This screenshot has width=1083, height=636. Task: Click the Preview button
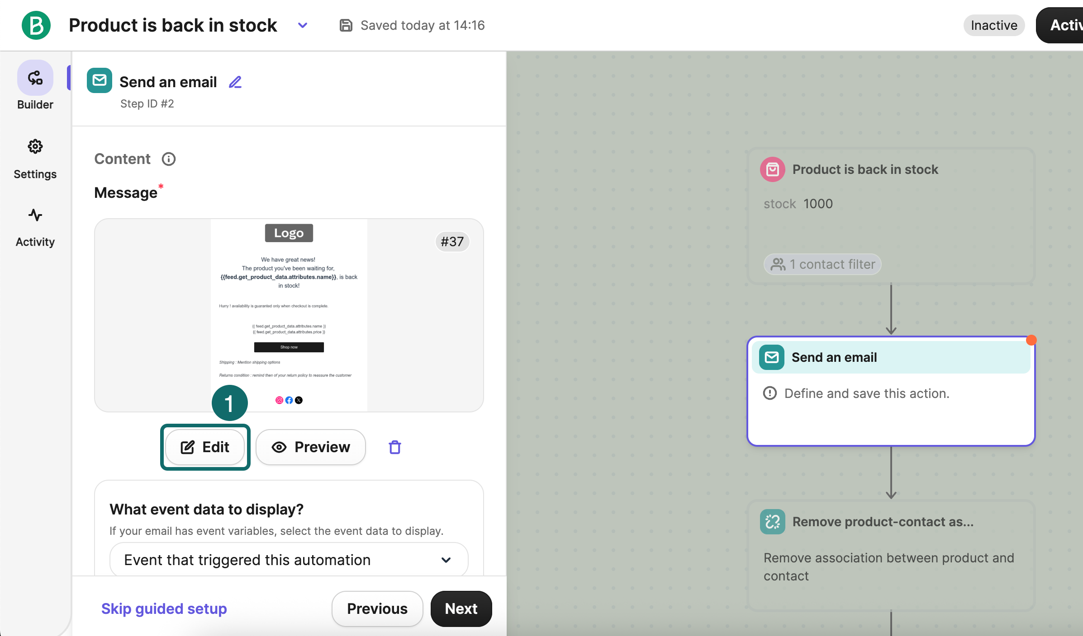click(311, 447)
